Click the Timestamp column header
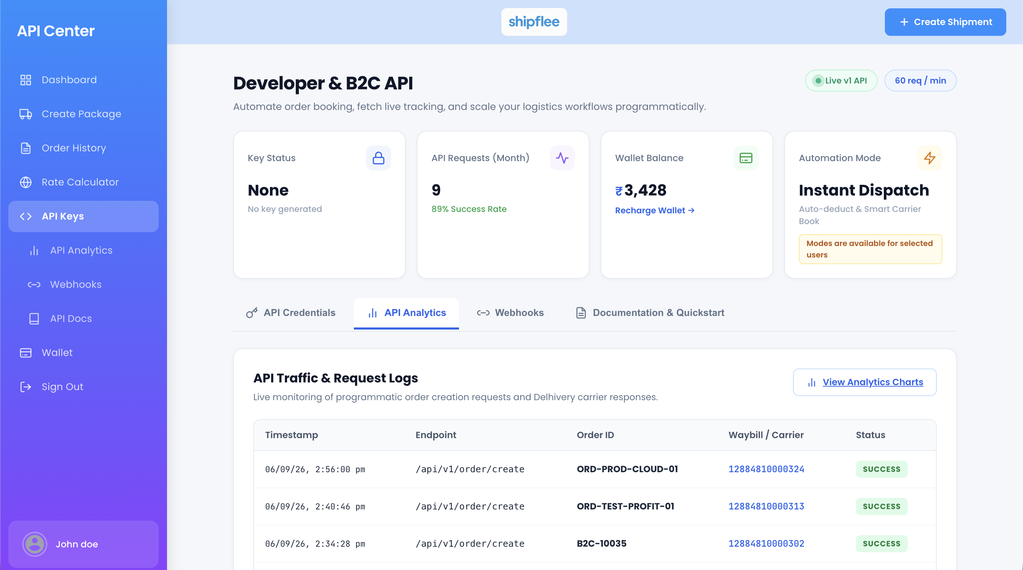This screenshot has height=570, width=1023. [292, 435]
